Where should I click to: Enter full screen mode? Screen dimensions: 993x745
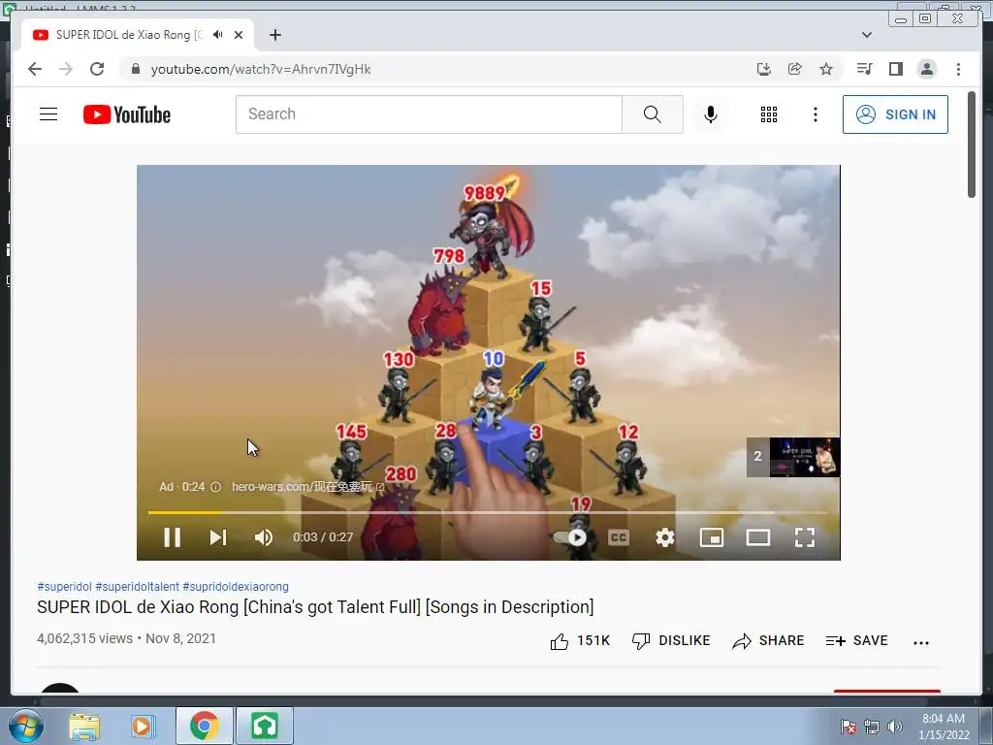(805, 537)
